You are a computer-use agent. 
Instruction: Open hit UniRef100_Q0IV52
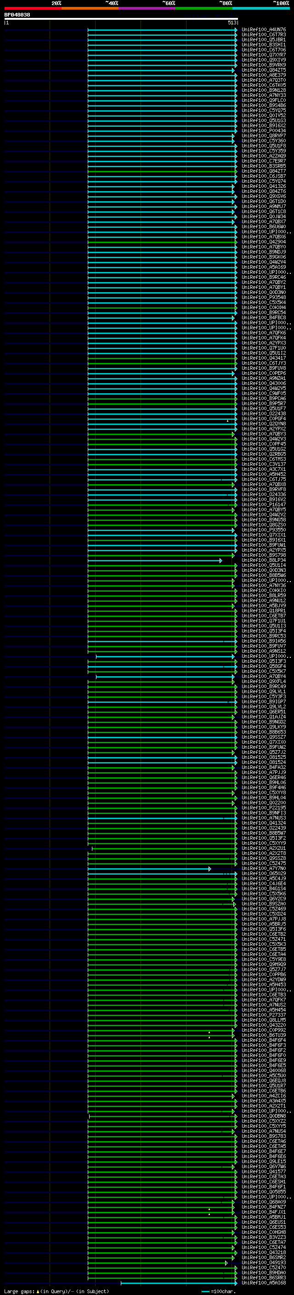[x=263, y=115]
